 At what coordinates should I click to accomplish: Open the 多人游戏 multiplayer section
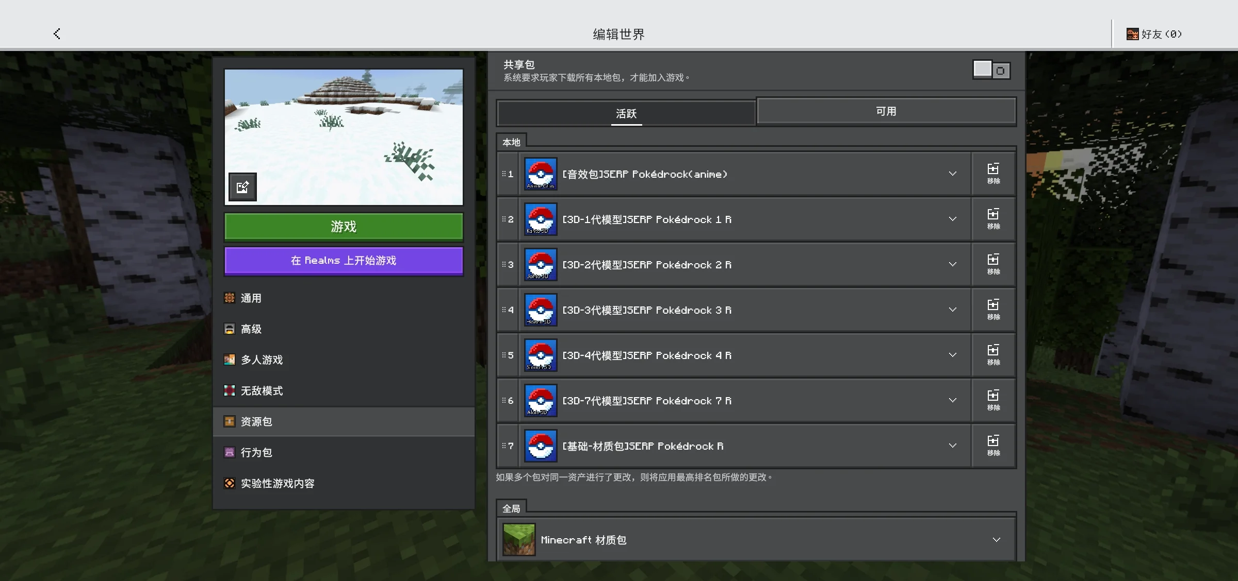[344, 360]
